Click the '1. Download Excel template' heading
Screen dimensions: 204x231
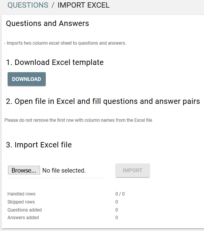pyautogui.click(x=55, y=62)
